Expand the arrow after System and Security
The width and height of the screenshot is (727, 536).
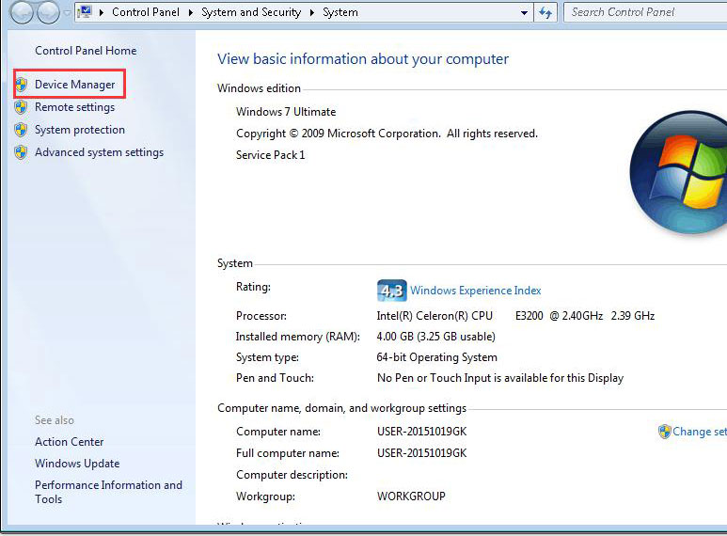(x=312, y=12)
